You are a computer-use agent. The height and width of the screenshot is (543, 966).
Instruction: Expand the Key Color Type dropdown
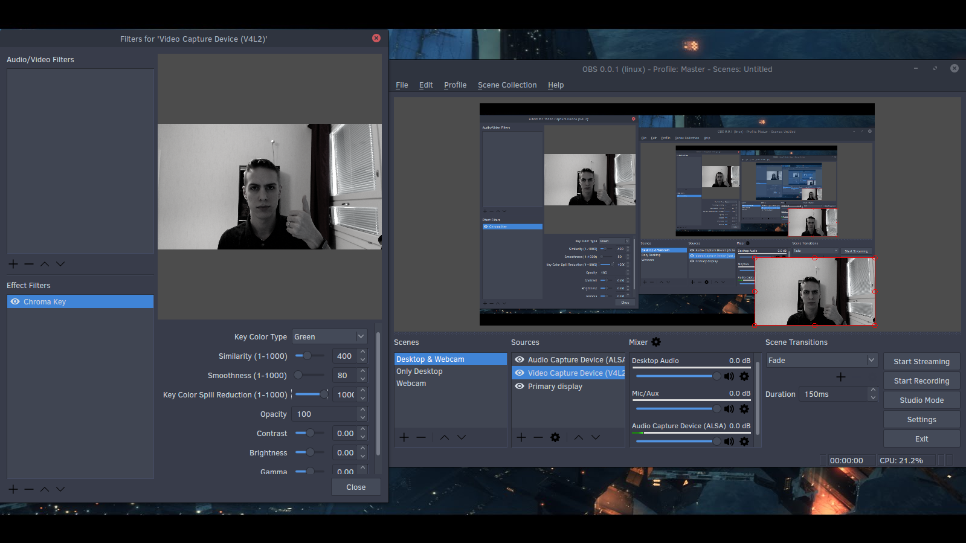(330, 336)
